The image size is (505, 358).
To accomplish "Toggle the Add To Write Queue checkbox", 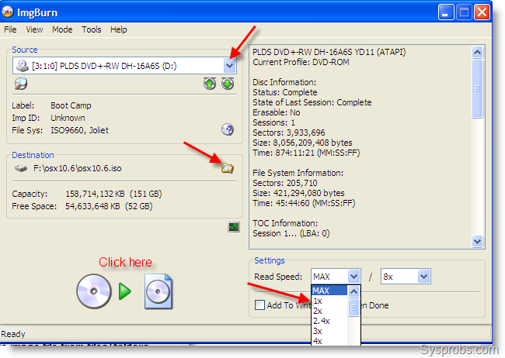I will click(x=259, y=305).
